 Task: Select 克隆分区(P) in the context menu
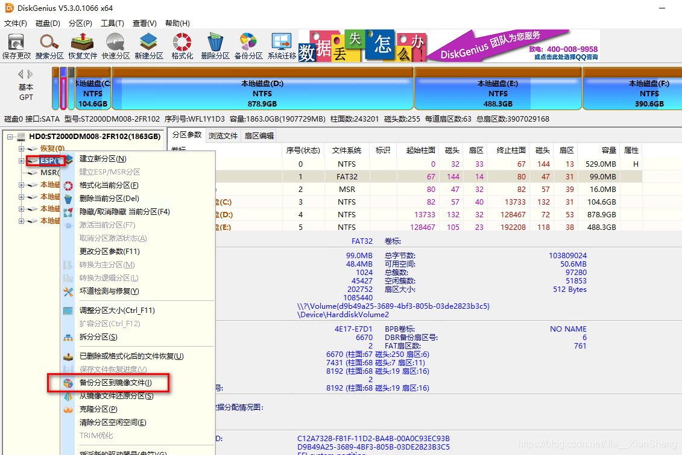point(98,409)
